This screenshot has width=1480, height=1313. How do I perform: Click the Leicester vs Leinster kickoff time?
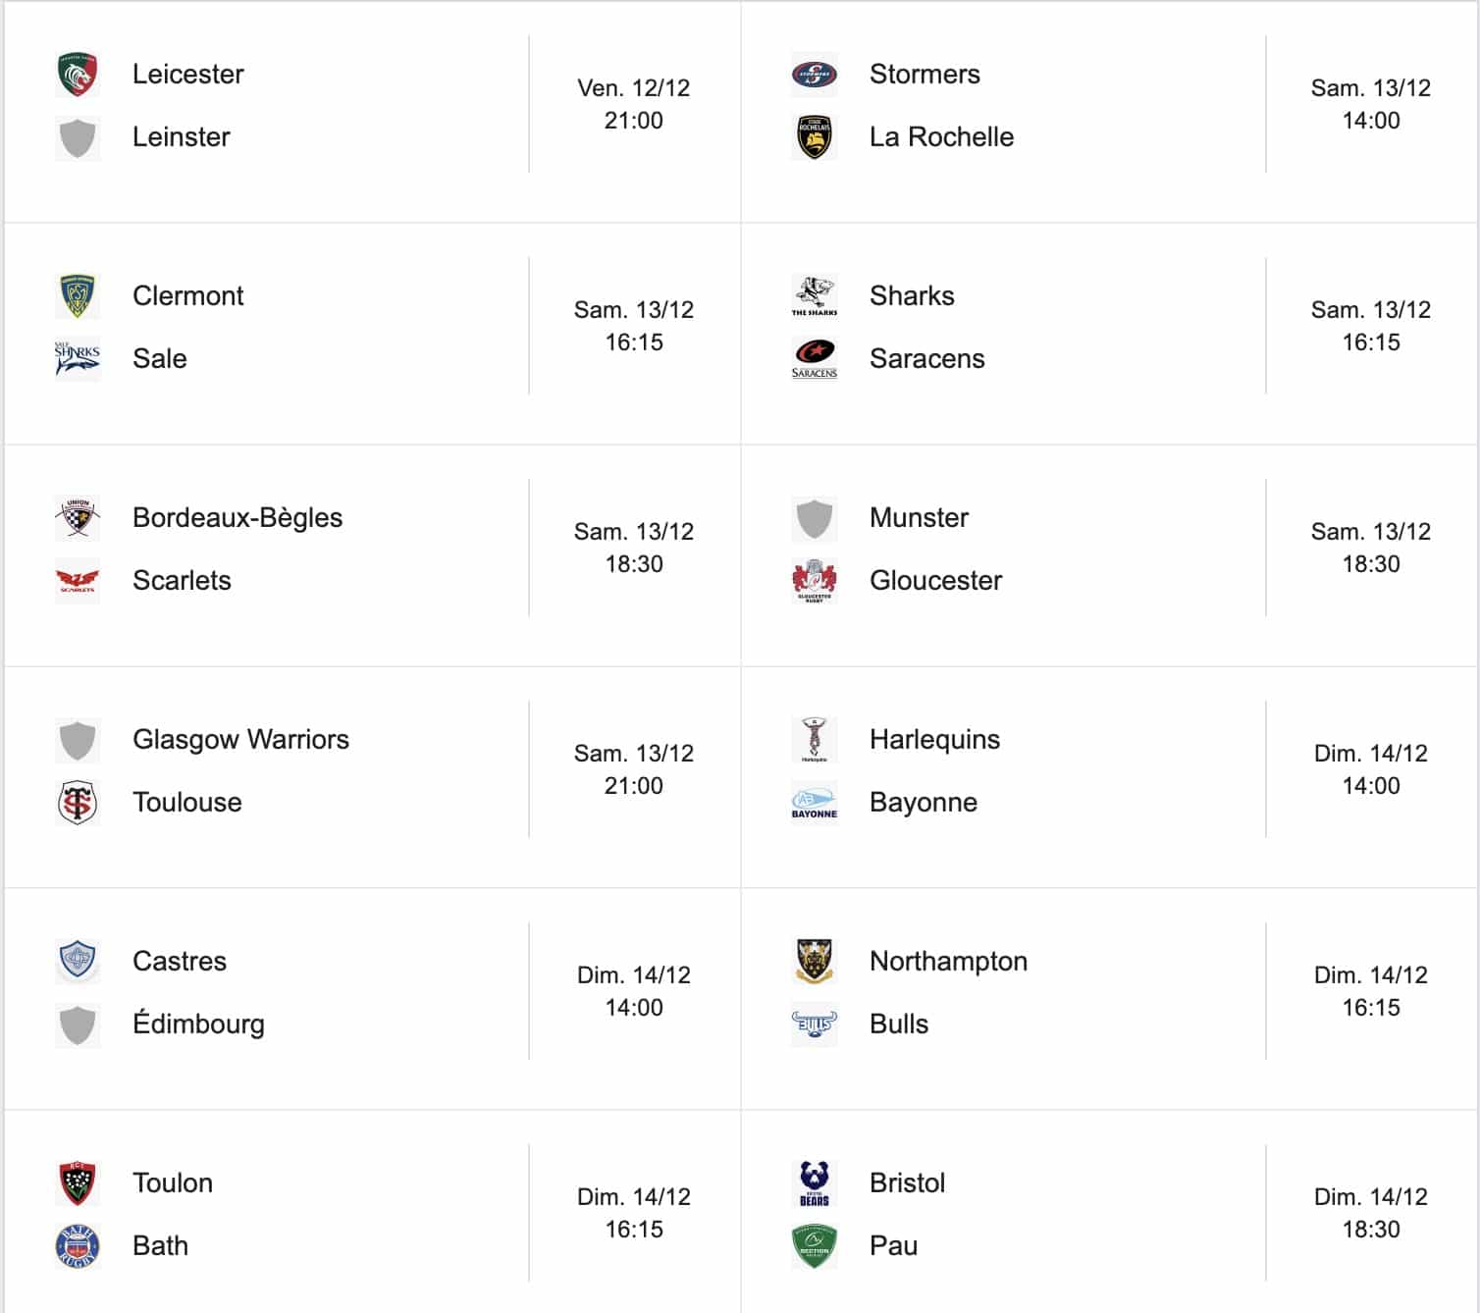click(x=634, y=121)
